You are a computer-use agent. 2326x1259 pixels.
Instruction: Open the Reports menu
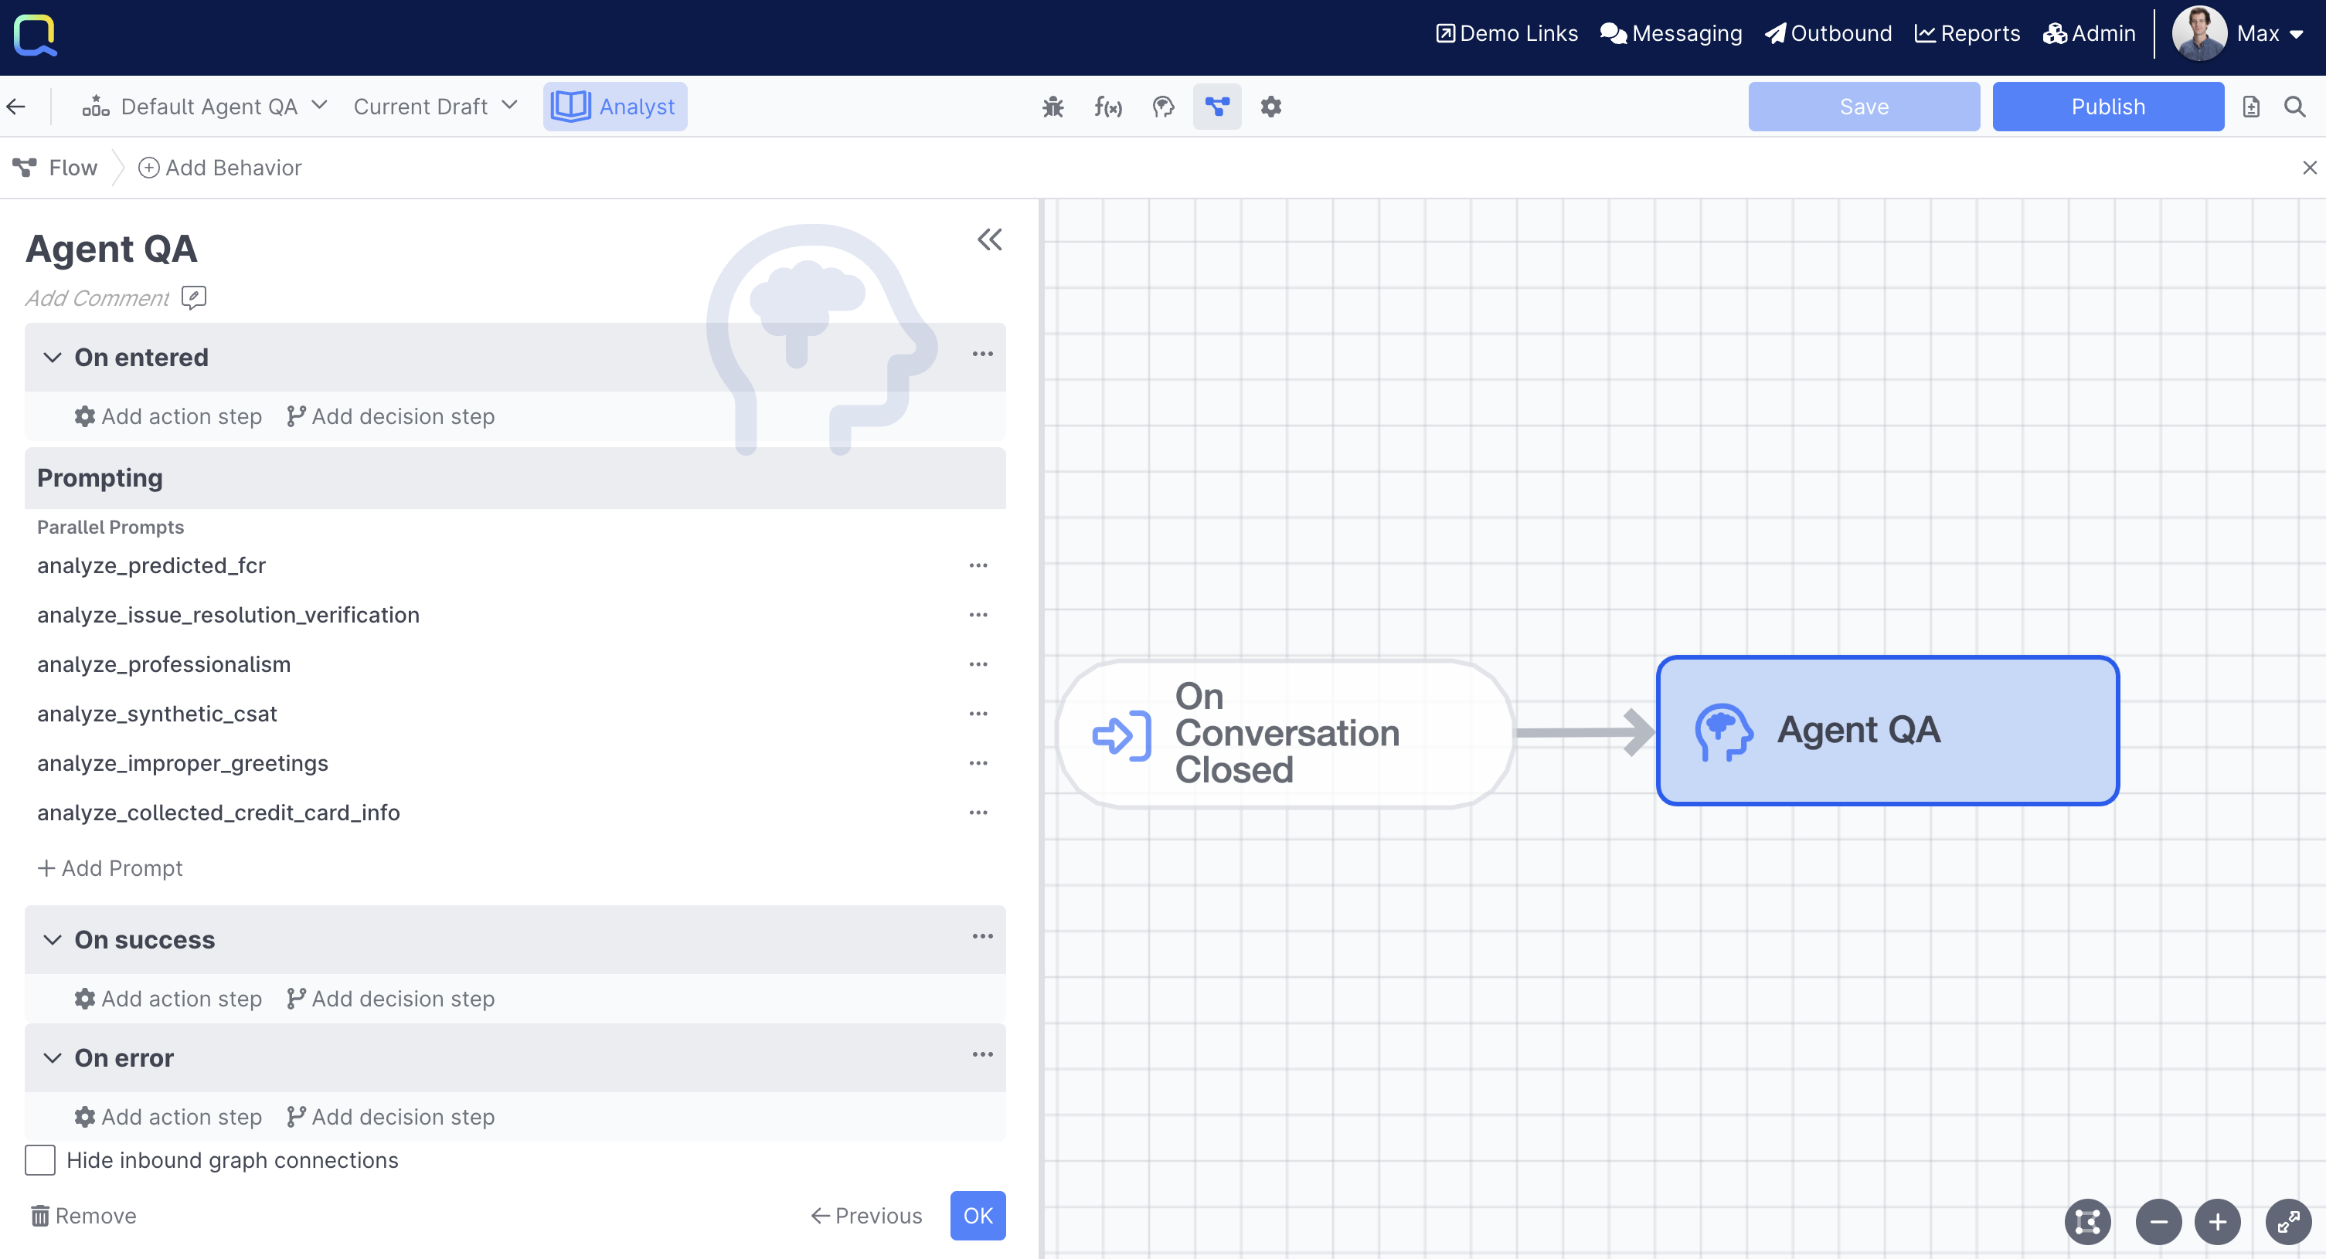(x=1967, y=33)
